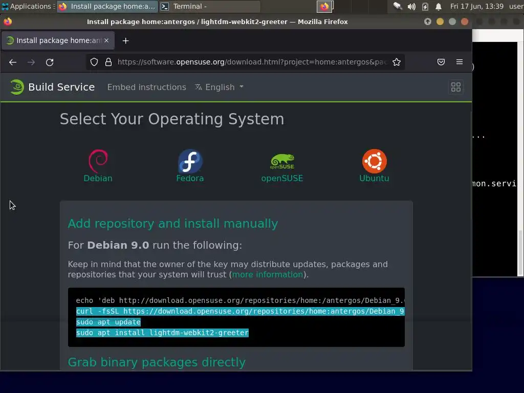
Task: Click Firefox taskbar entry Install package
Action: click(x=107, y=6)
